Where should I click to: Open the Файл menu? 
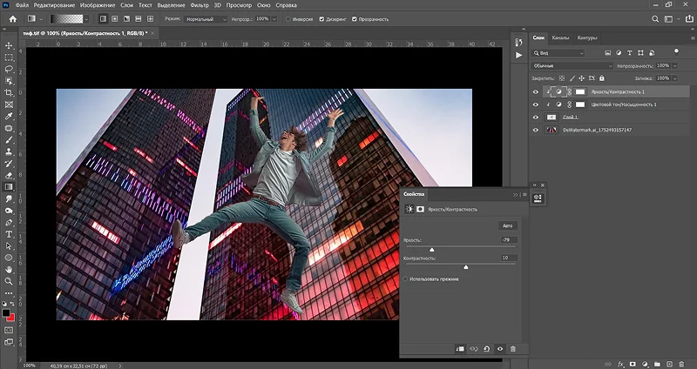point(20,5)
